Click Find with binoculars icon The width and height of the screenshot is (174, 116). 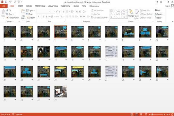tap(157, 10)
